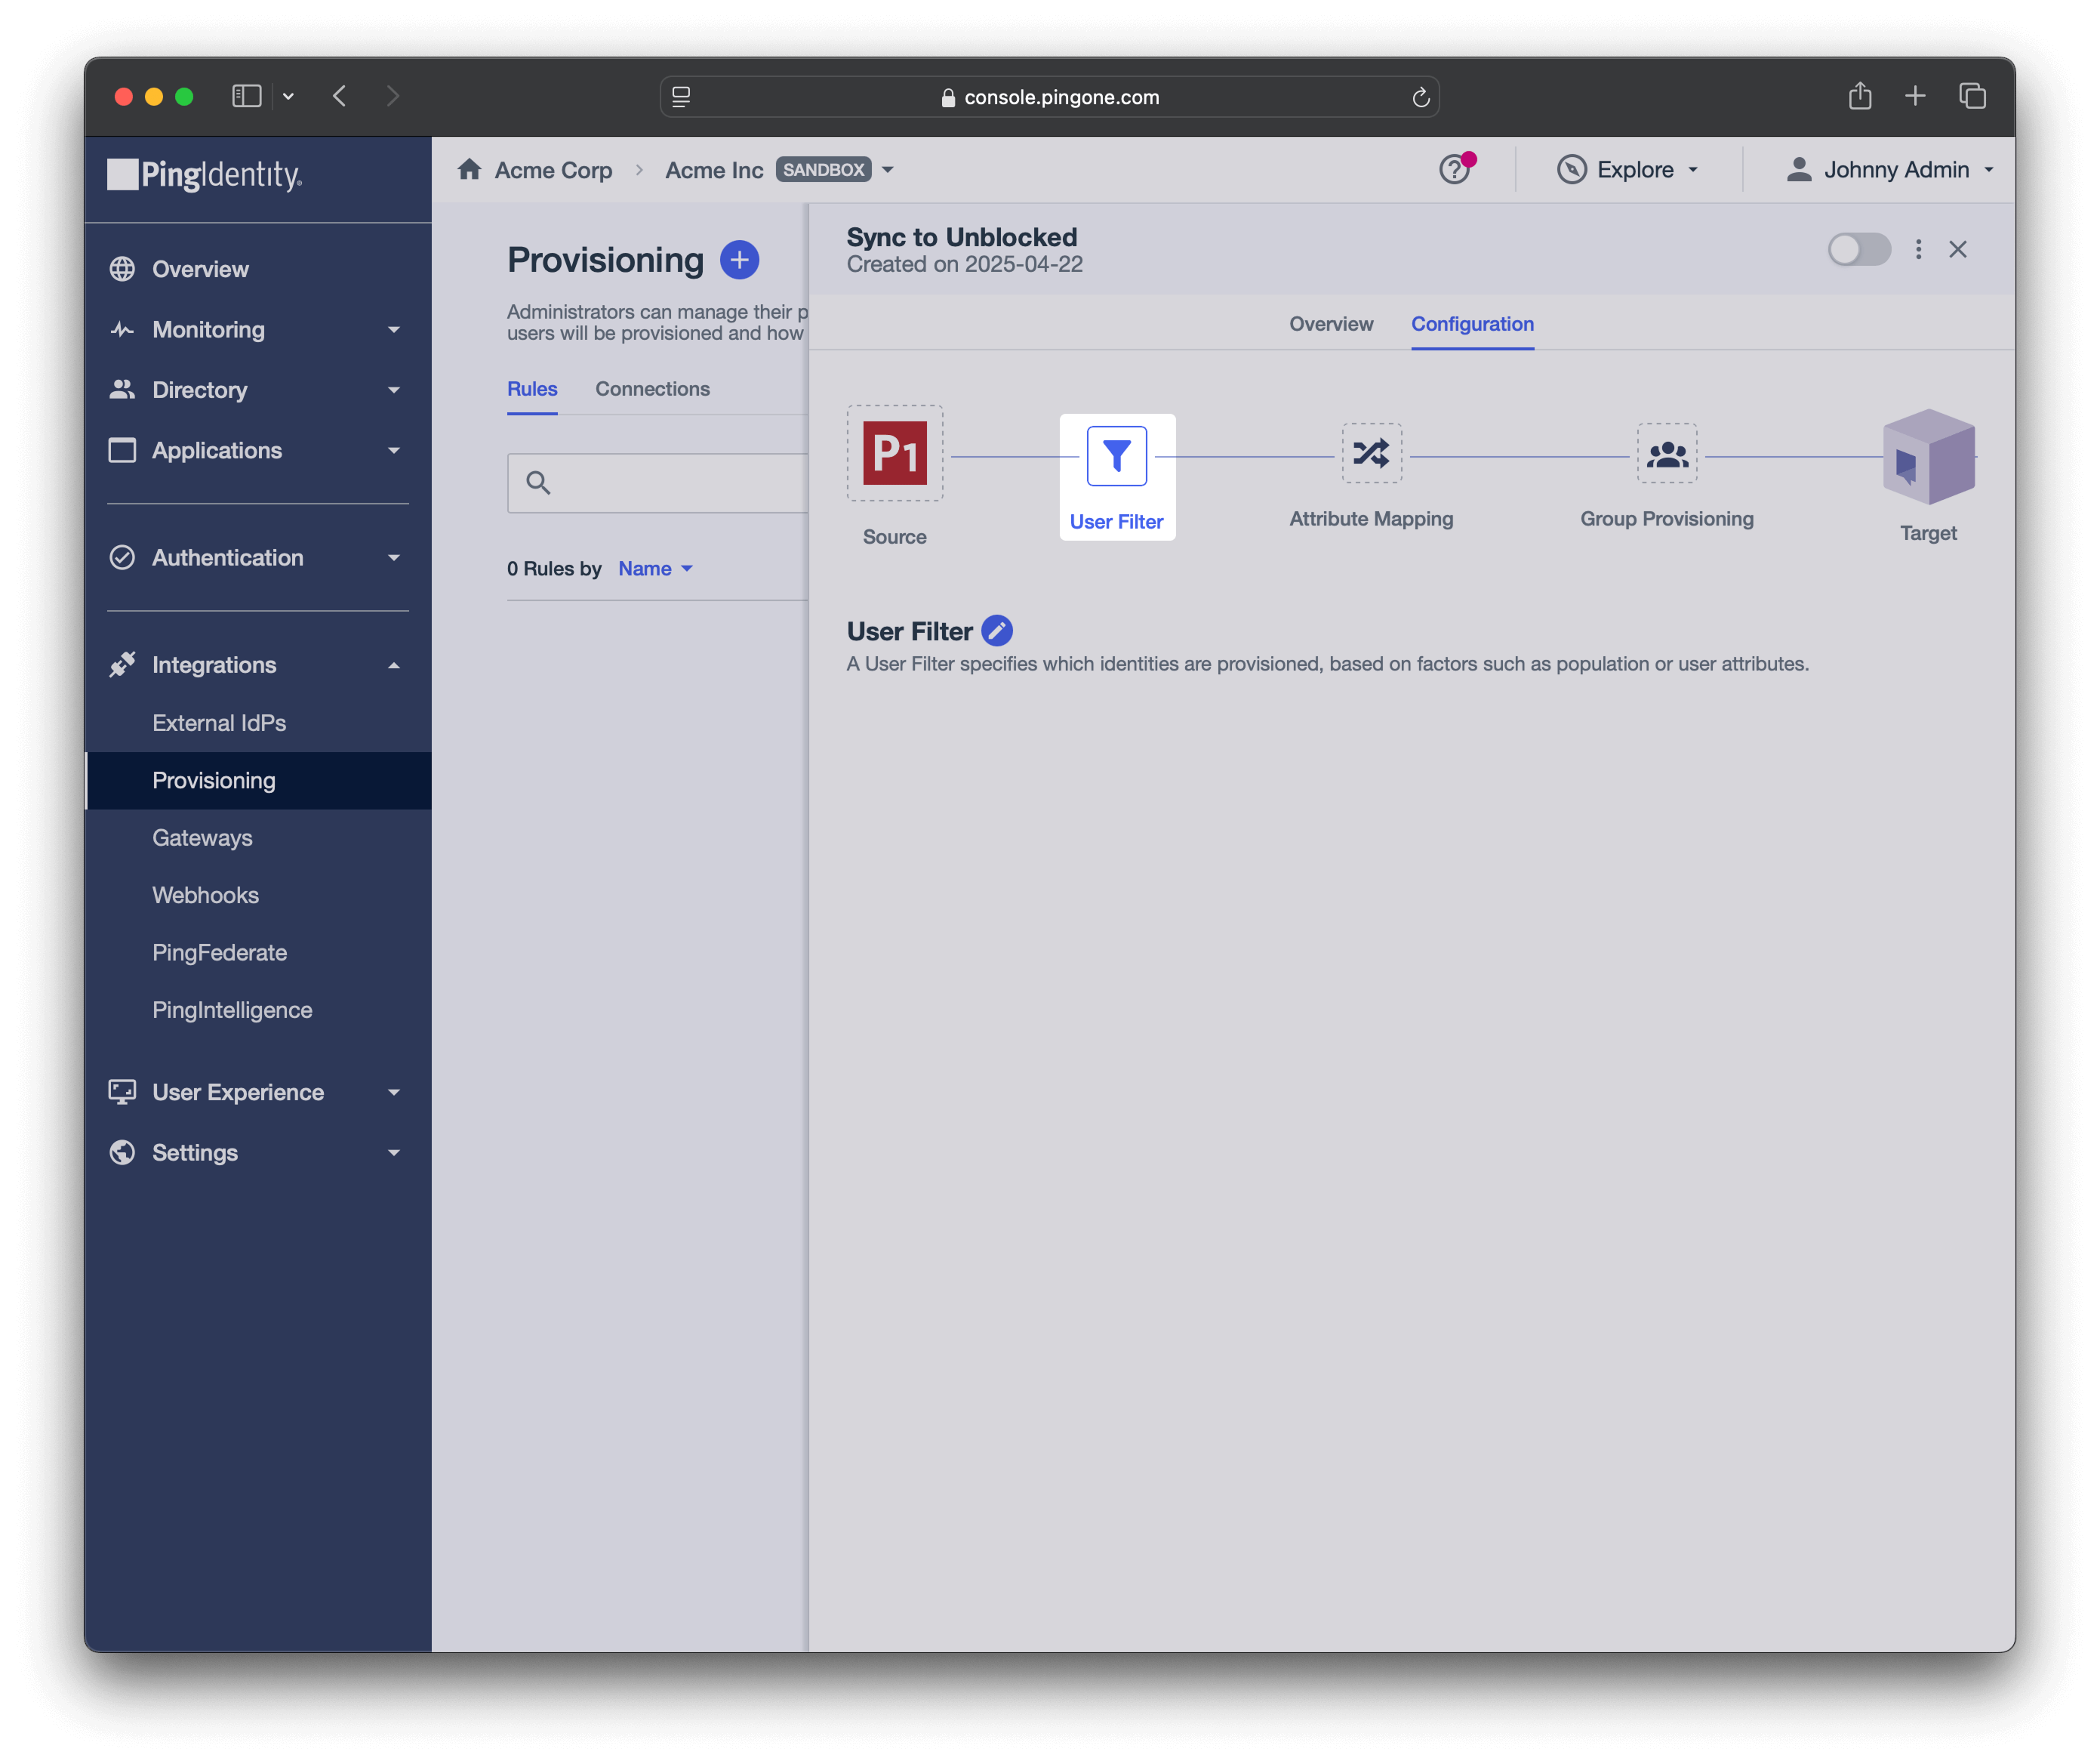The image size is (2100, 1764).
Task: Collapse the Integrations menu arrow
Action: click(394, 665)
